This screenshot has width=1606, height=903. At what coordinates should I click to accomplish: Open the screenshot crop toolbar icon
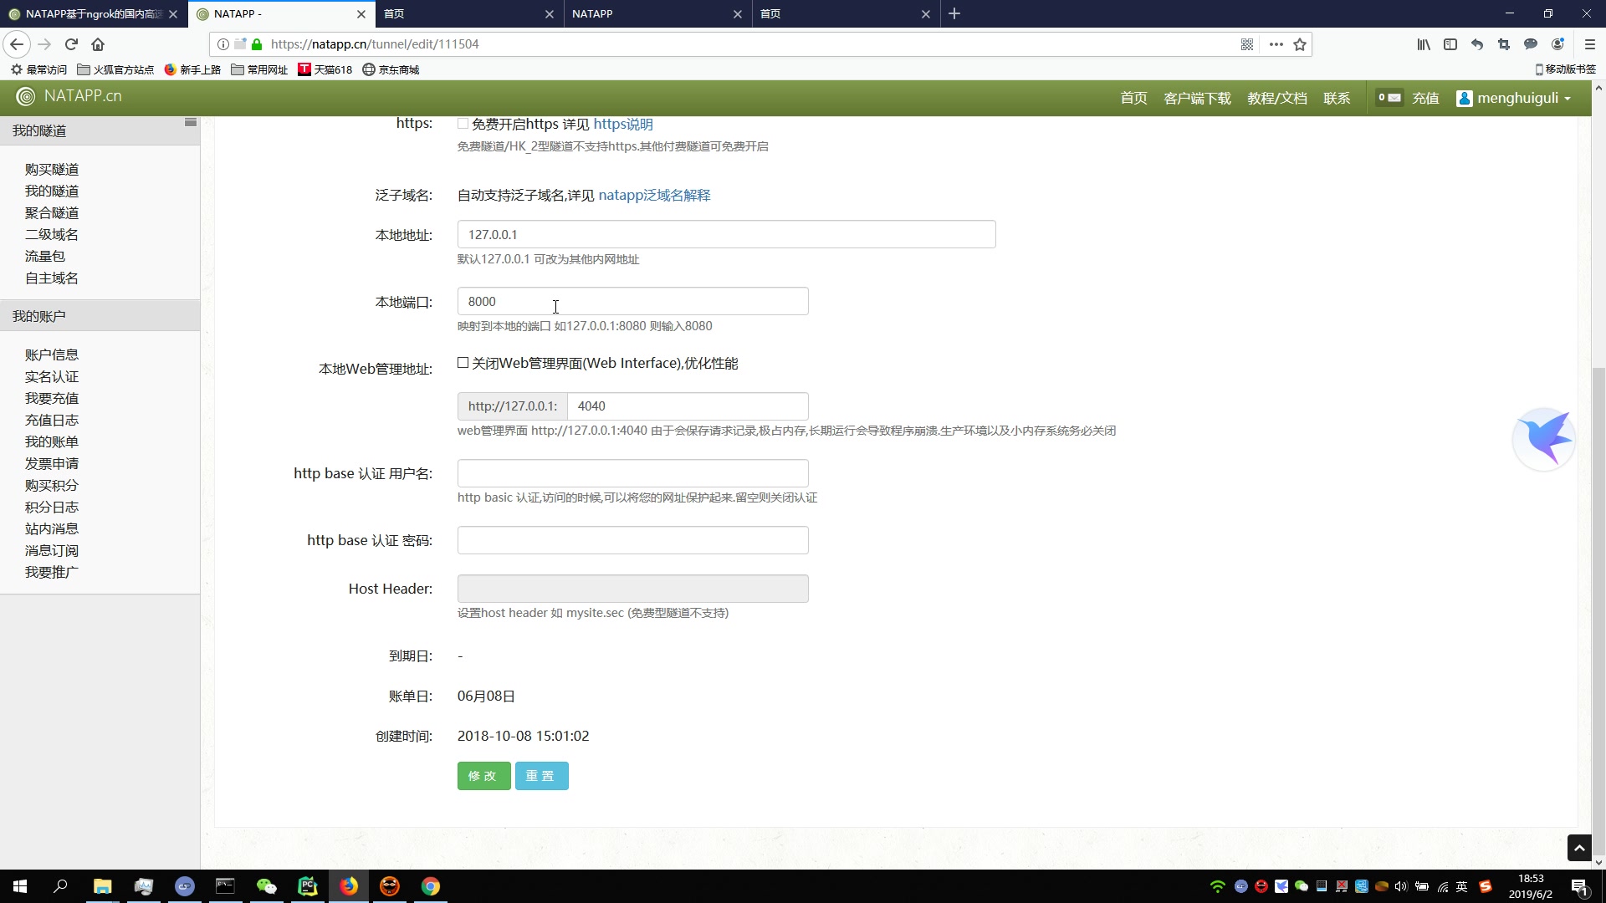click(x=1504, y=44)
